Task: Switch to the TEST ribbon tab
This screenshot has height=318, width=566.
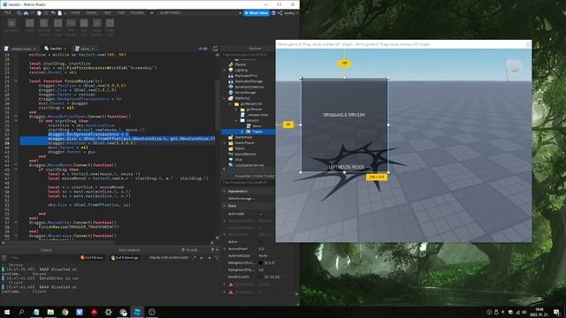Action: coord(107,12)
